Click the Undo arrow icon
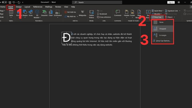 pos(14,2)
